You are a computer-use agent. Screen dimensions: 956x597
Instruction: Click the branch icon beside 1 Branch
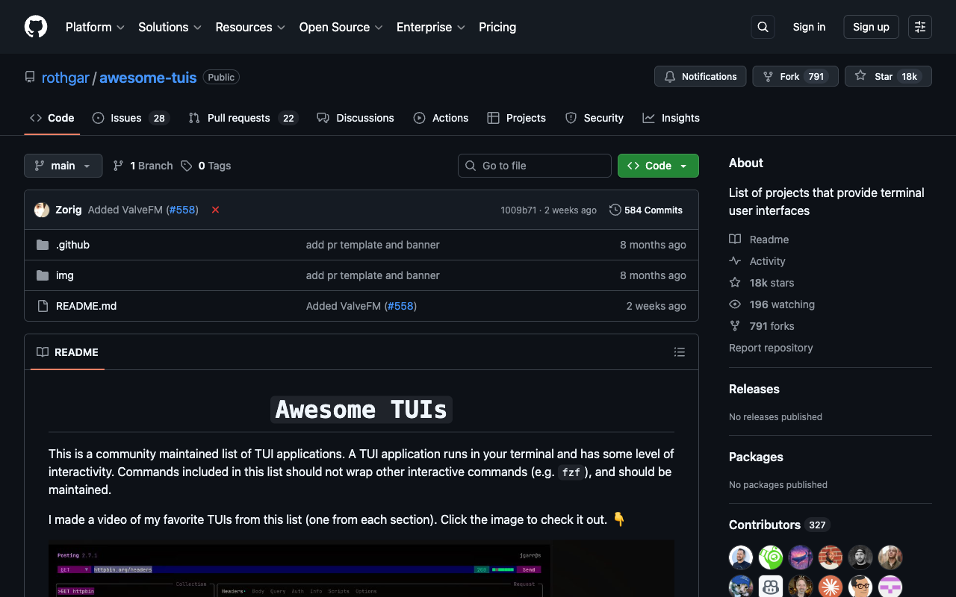(118, 166)
